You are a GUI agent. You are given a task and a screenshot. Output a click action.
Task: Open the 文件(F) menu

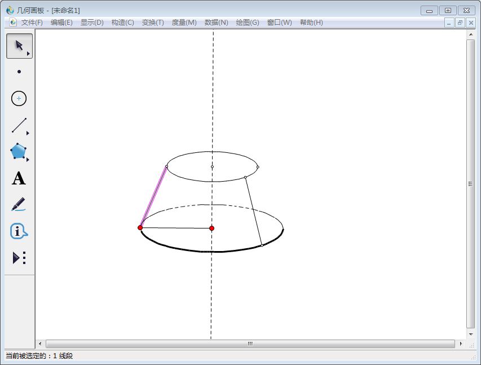[32, 23]
